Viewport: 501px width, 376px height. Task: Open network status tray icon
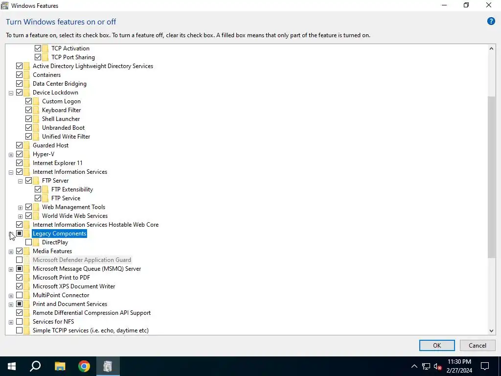point(426,366)
